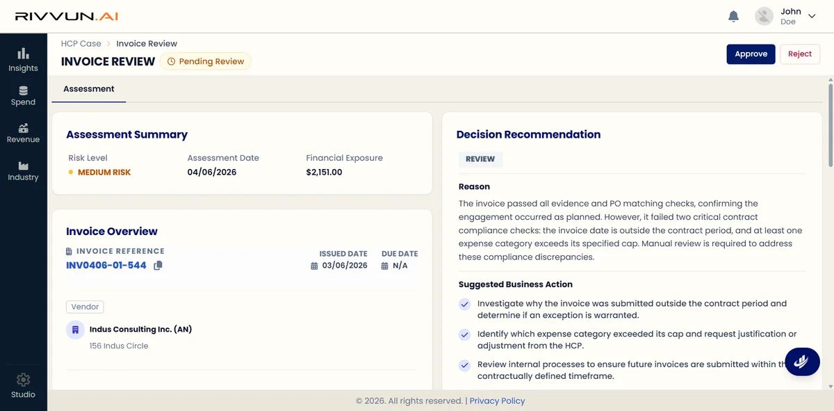Go back to HCP Case breadcrumb
Viewport: 834px width, 411px height.
pos(81,44)
